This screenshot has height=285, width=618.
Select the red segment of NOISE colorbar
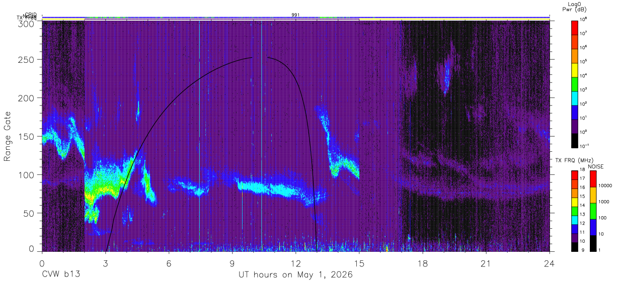[593, 178]
